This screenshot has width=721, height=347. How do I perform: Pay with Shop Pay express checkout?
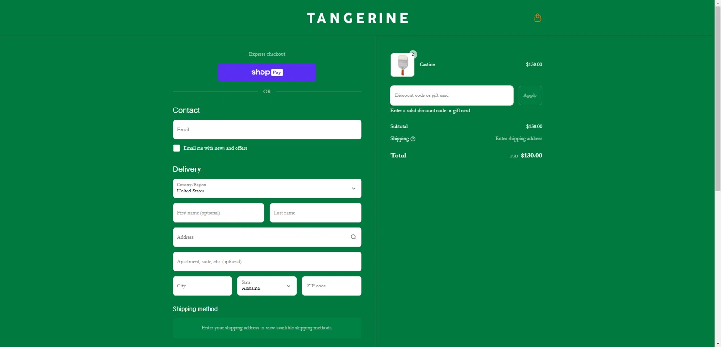click(x=267, y=72)
